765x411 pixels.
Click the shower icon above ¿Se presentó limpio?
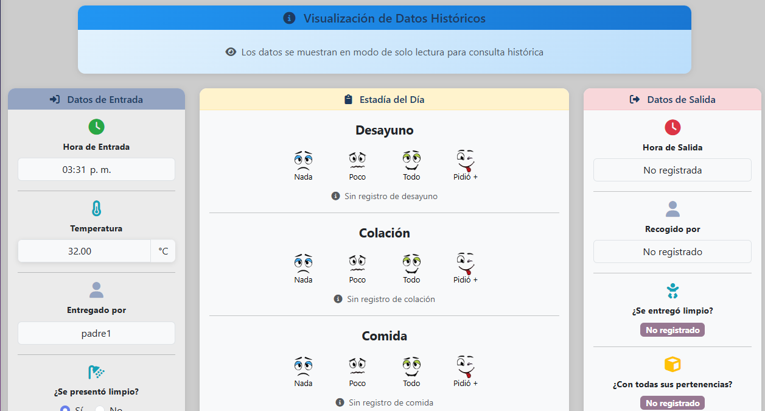pyautogui.click(x=96, y=371)
